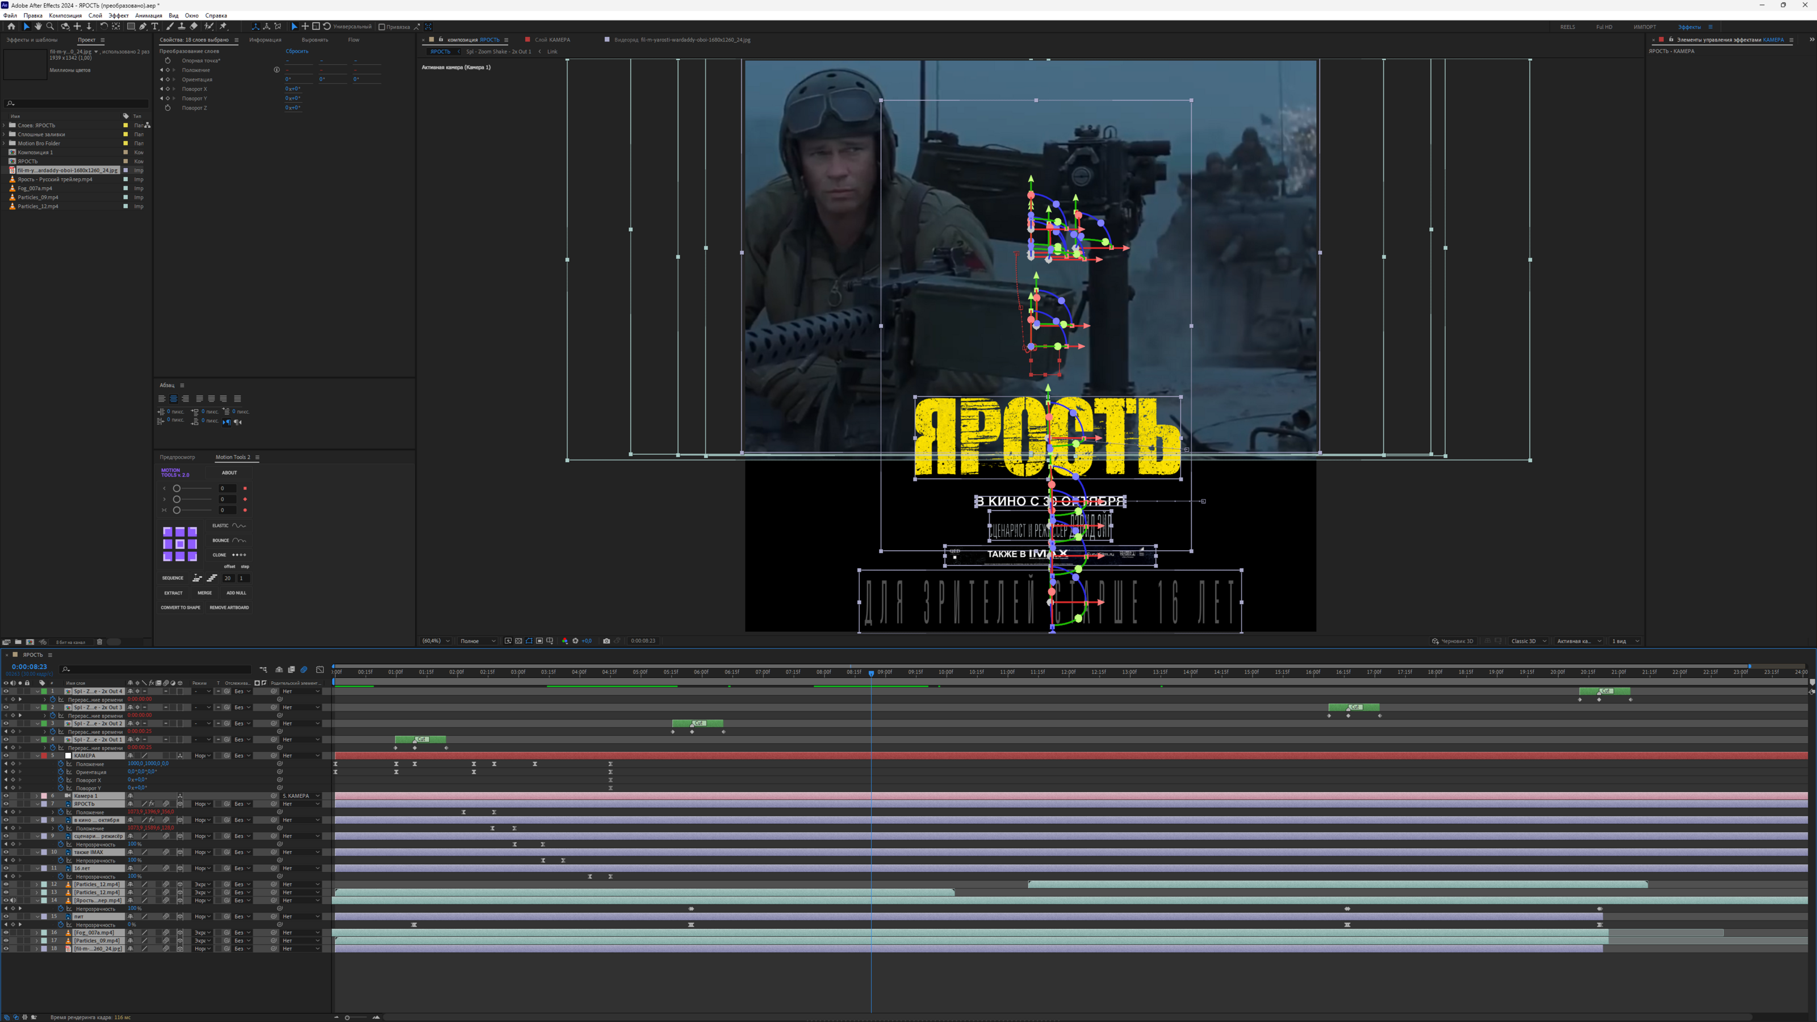Select the Eraser tool

tap(194, 26)
